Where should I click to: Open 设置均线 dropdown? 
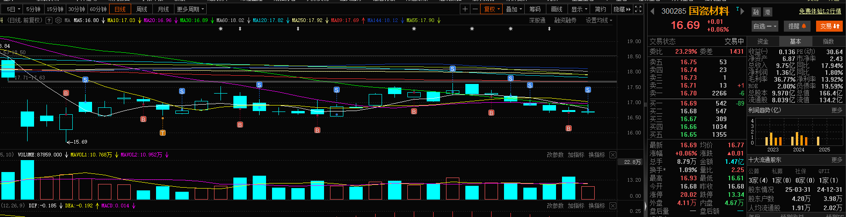[x=599, y=20]
